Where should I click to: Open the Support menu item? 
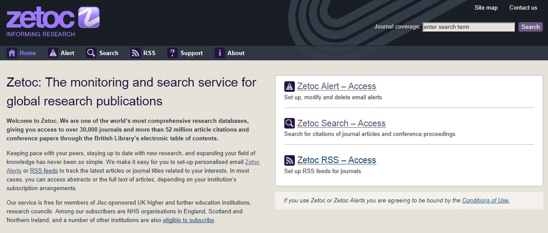coord(191,53)
